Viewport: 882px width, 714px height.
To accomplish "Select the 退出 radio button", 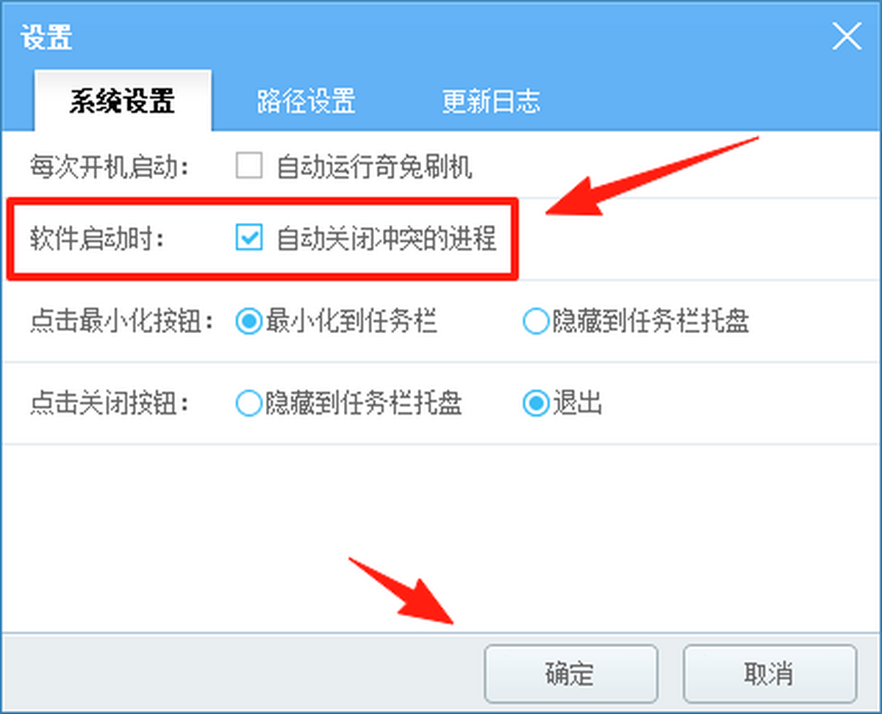I will click(537, 403).
